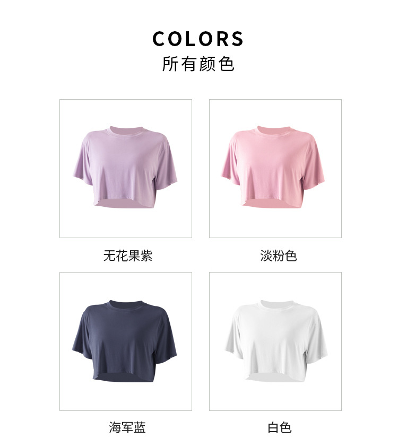Click the collar of the white shirt
398x447 pixels.
(276, 305)
